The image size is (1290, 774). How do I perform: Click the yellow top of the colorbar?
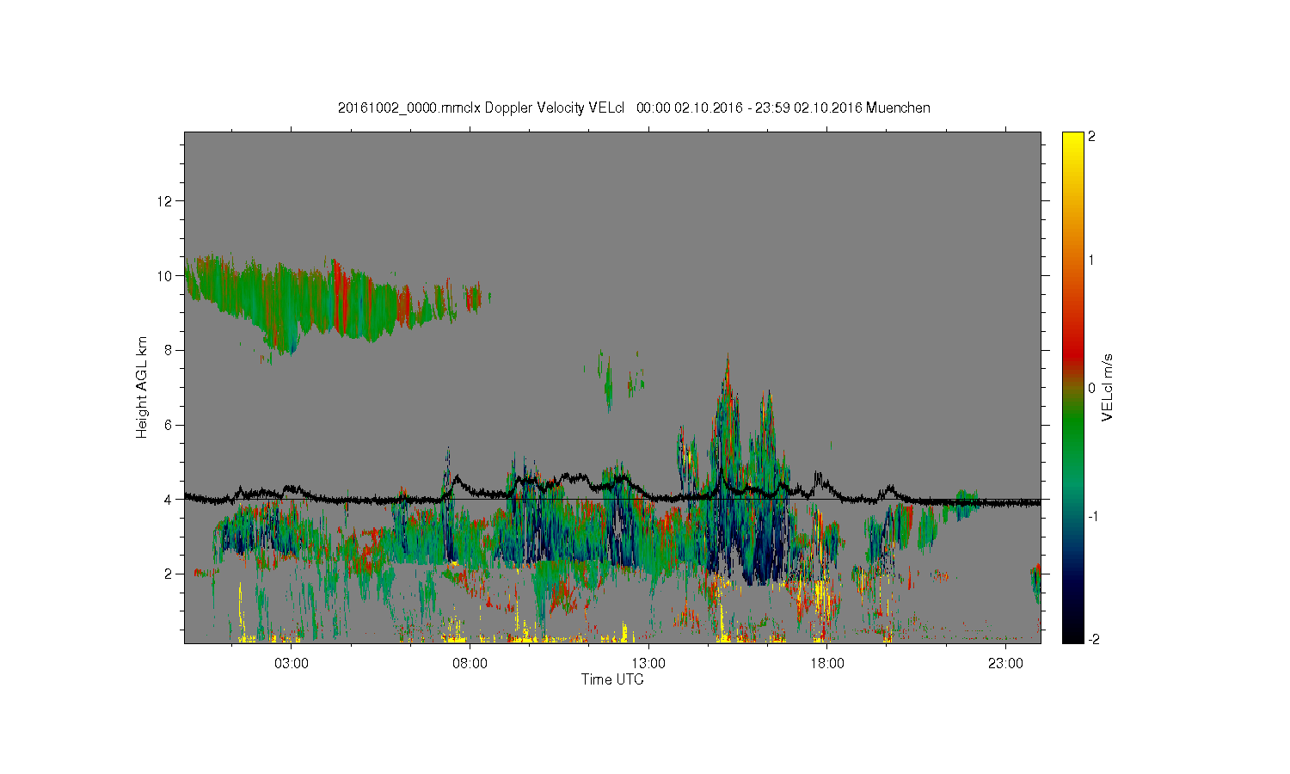1072,142
